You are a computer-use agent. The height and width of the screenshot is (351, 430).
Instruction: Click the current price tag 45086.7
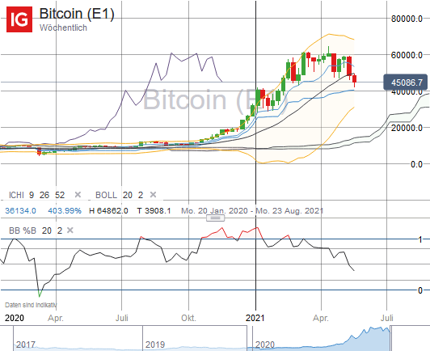[405, 82]
